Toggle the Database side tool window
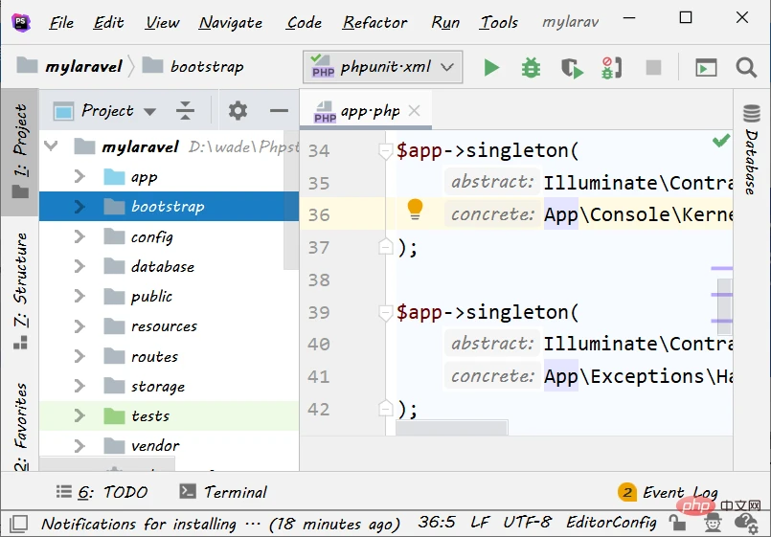 751,149
